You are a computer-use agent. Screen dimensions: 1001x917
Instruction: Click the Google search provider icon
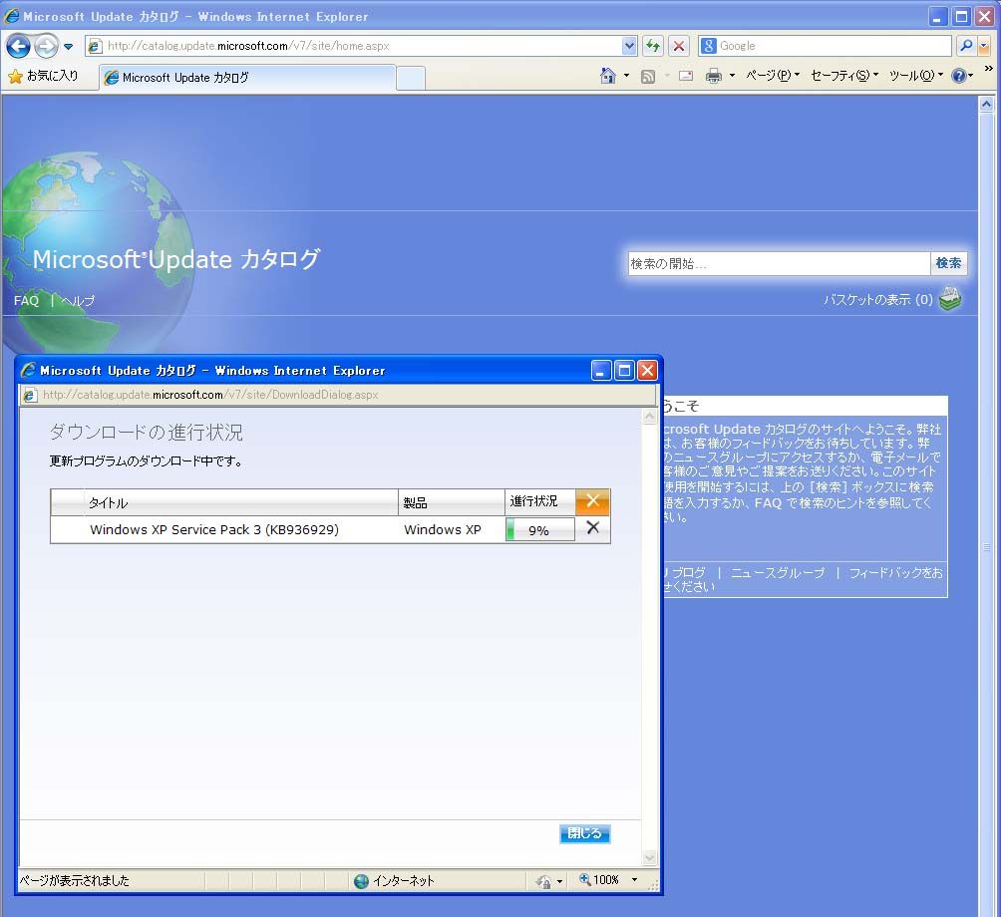pyautogui.click(x=708, y=46)
